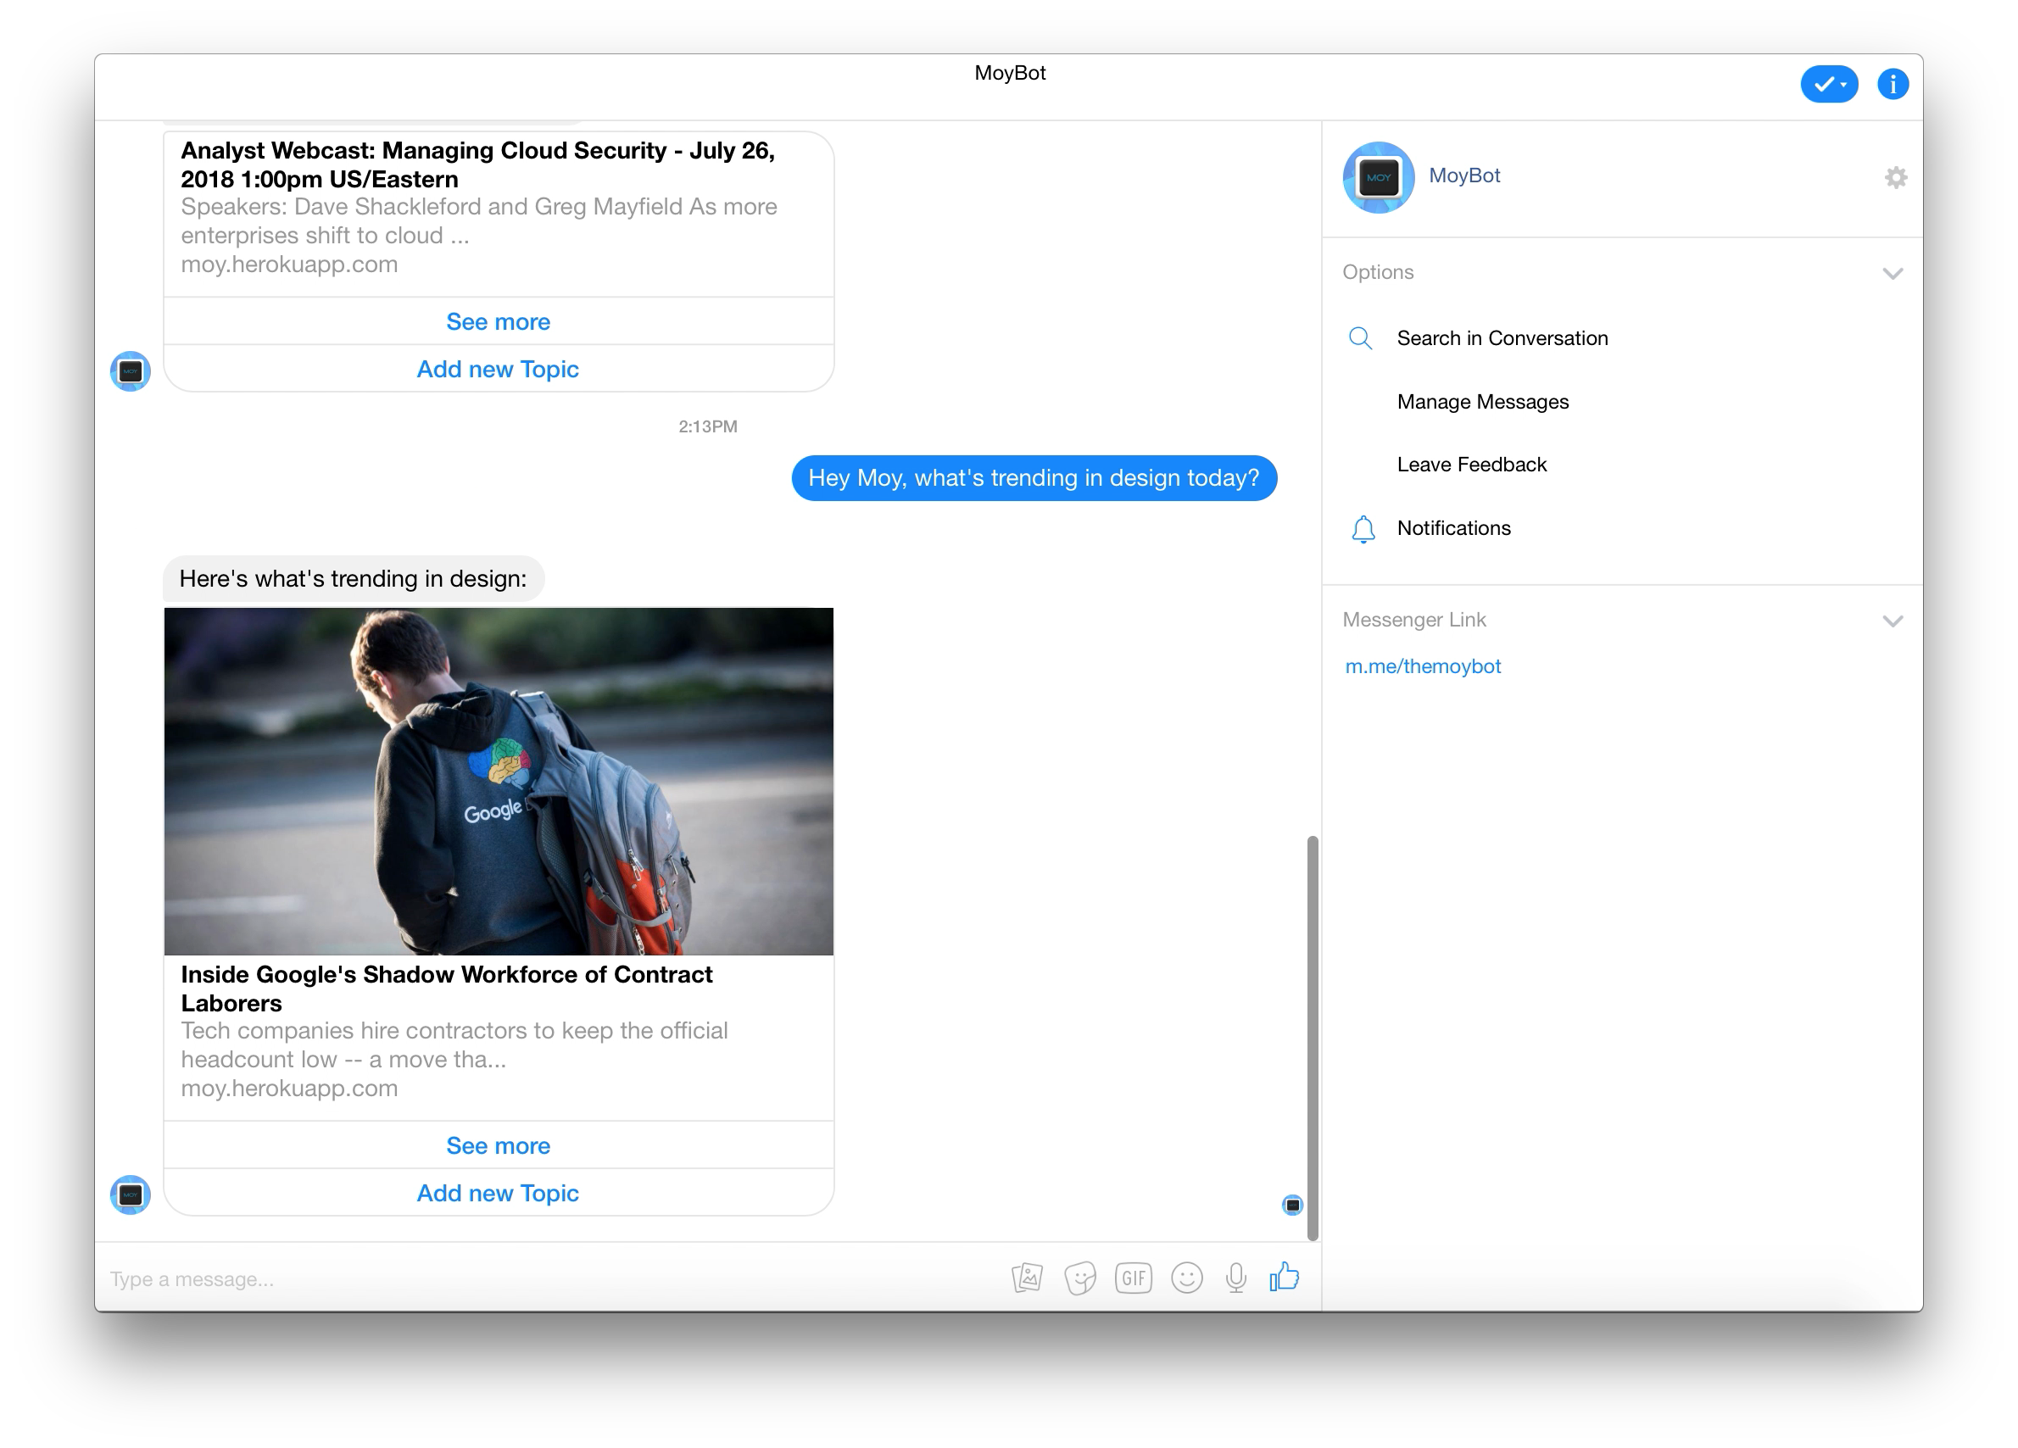2018x1448 pixels.
Task: Click the microphone voice message icon
Action: click(x=1236, y=1278)
